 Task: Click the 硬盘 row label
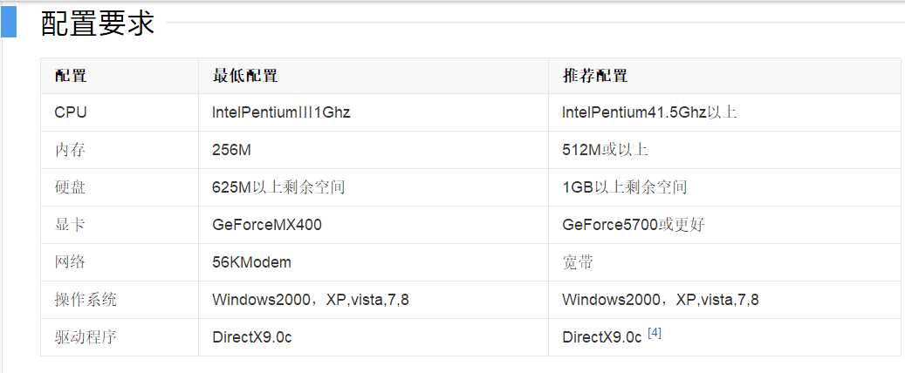tap(71, 187)
